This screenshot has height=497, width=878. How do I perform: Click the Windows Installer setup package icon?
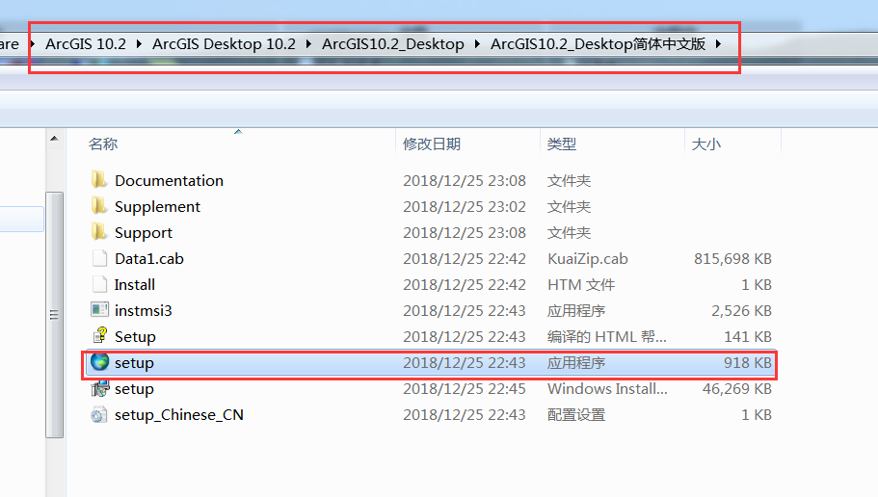[x=99, y=388]
